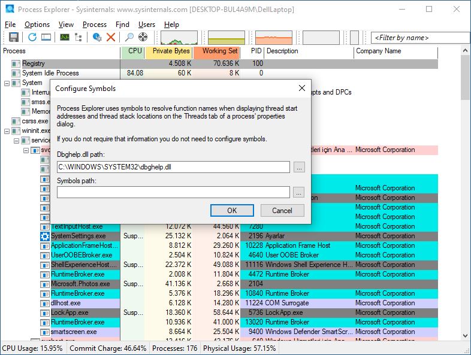The height and width of the screenshot is (355, 471).
Task: Sort by the Description column header
Action: click(x=309, y=51)
